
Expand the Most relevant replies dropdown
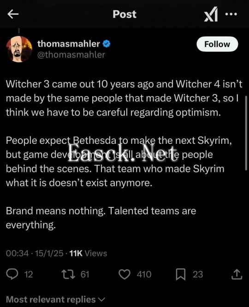[x=55, y=300]
